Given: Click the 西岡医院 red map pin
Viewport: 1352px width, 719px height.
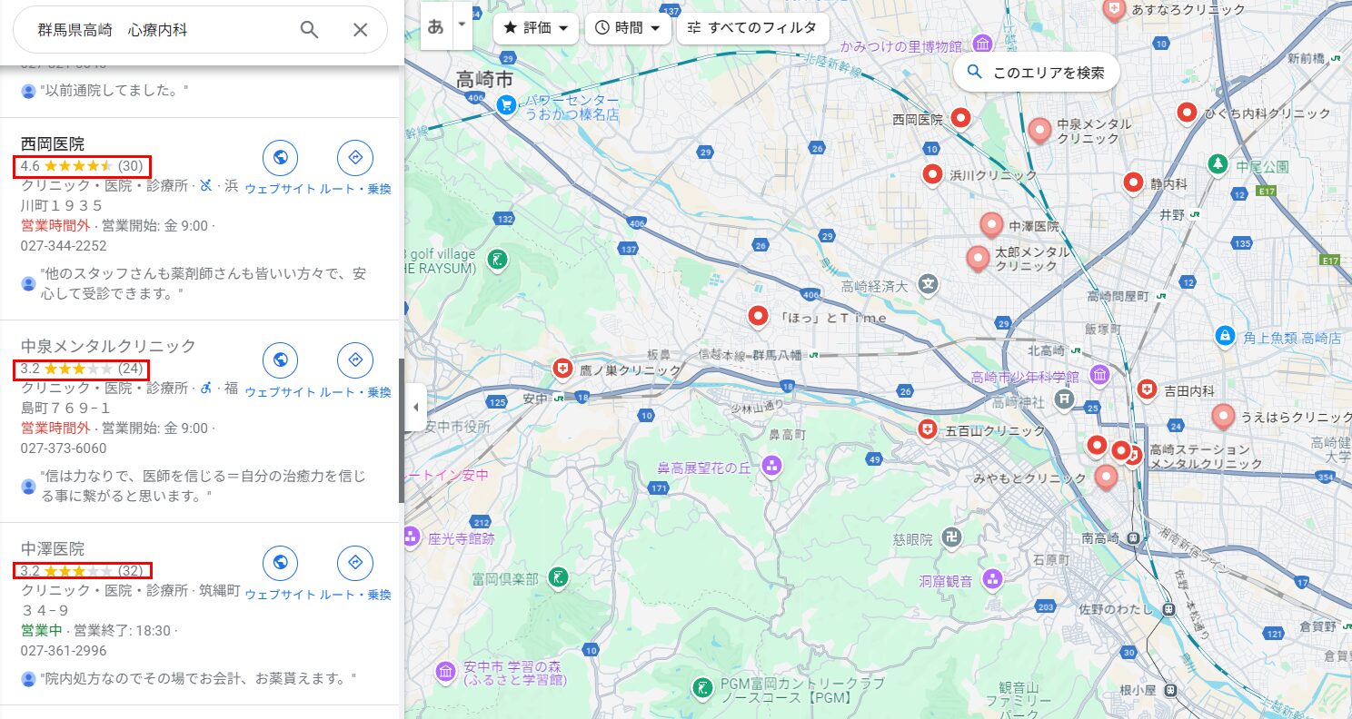Looking at the screenshot, I should [x=961, y=118].
